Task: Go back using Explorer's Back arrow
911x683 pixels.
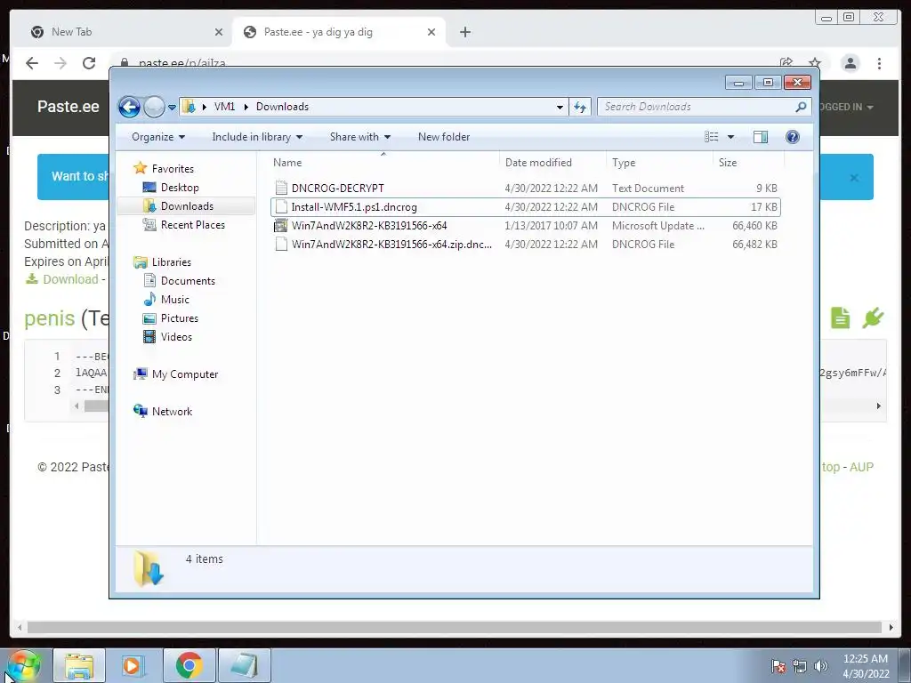Action: coord(129,107)
